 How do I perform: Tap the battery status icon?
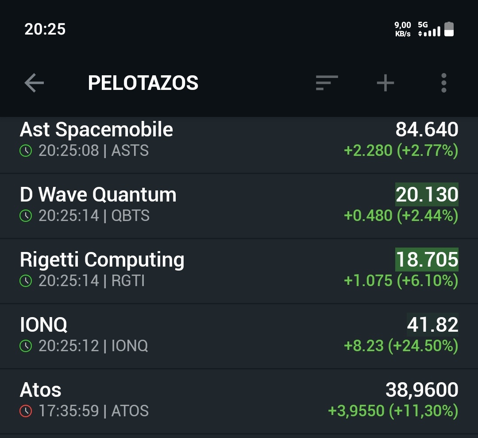[x=449, y=29]
